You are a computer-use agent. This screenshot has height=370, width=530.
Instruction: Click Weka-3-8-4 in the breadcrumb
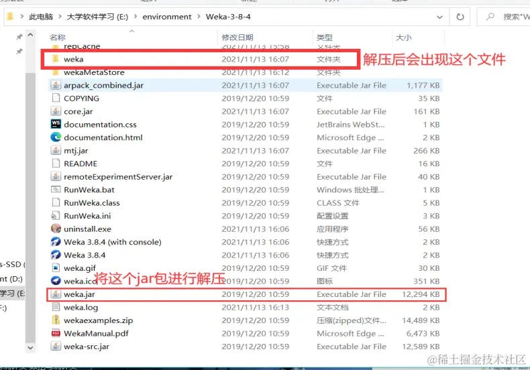pyautogui.click(x=228, y=17)
